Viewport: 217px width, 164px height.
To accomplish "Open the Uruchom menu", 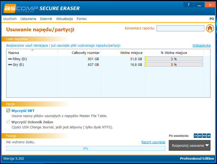I will [10, 19].
